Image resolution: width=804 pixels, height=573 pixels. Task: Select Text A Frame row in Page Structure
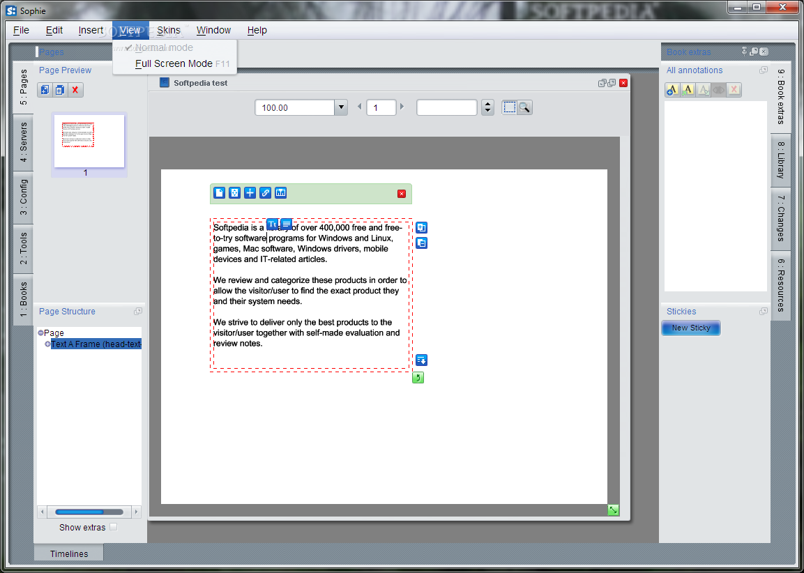coord(96,344)
